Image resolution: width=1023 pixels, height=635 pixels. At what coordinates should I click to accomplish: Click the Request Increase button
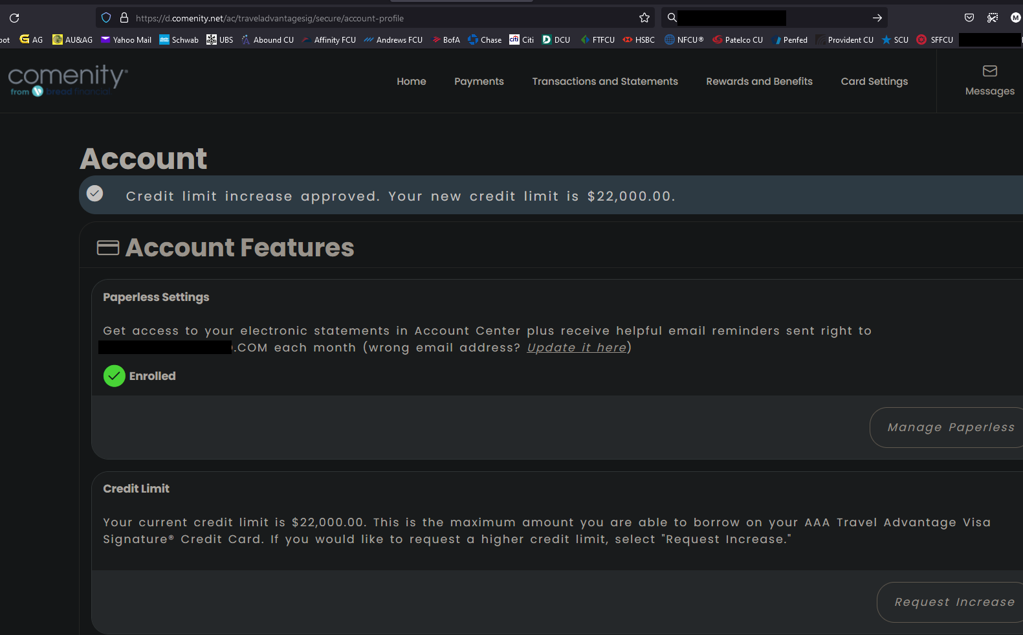click(950, 602)
